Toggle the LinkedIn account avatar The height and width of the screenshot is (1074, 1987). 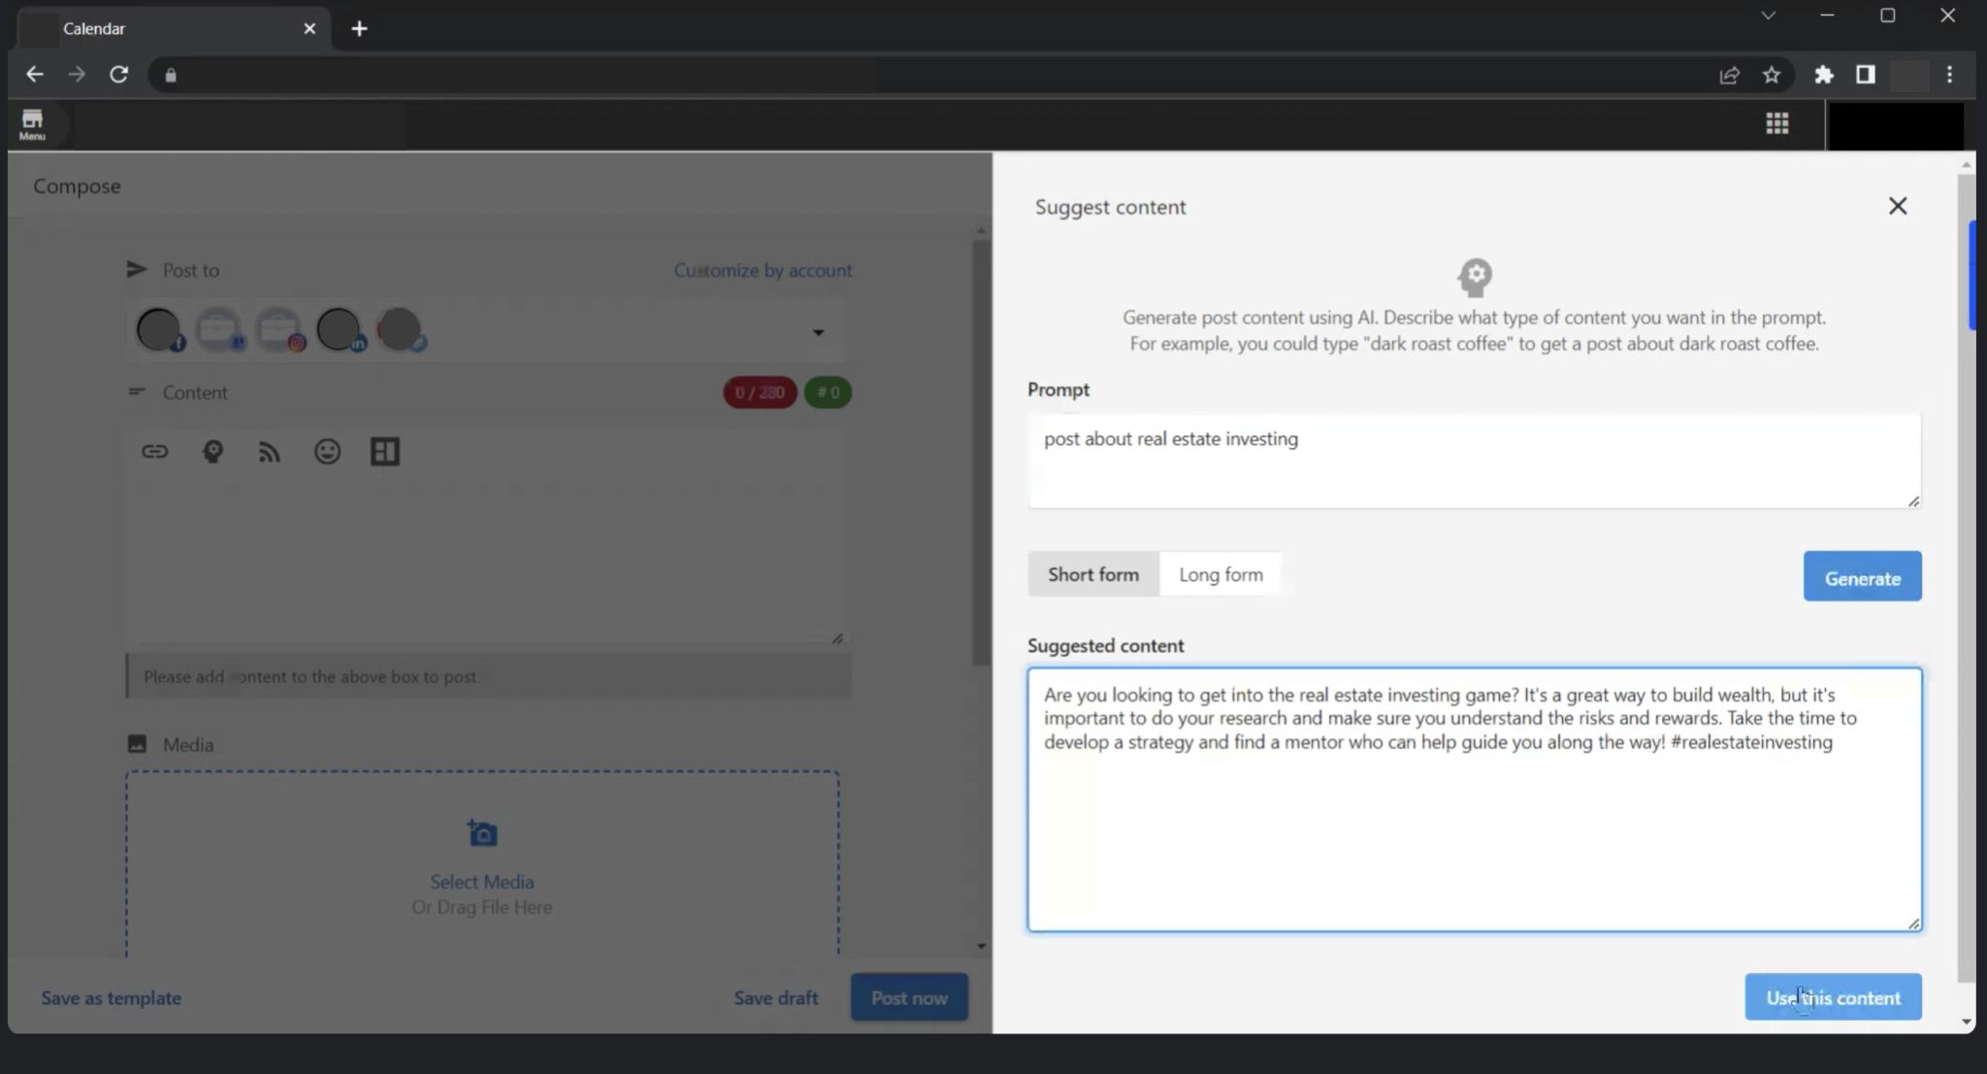click(340, 330)
